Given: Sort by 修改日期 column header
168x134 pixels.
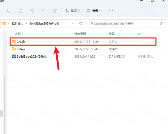Looking at the screenshot, I should 80,34.
